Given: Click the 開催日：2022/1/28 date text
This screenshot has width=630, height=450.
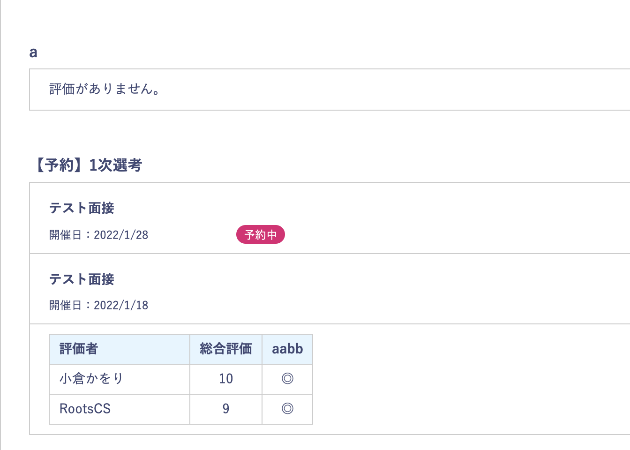Looking at the screenshot, I should point(99,235).
